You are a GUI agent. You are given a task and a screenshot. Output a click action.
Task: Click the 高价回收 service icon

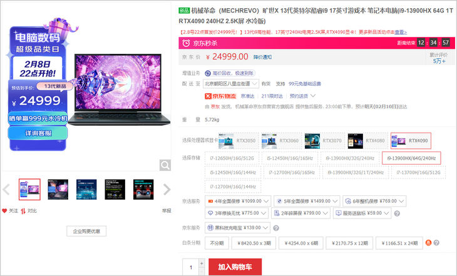pos(208,73)
